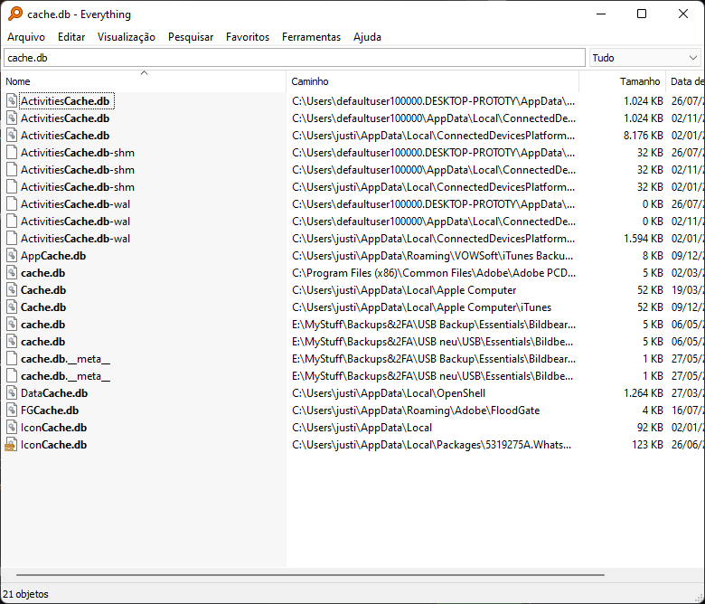The image size is (705, 604).
Task: Click the IconCache.db icon in AppData\Local
Action: click(12, 428)
